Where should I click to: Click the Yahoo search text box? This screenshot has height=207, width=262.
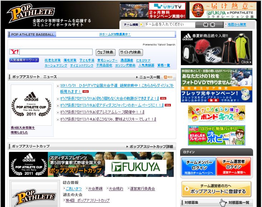tap(56, 52)
